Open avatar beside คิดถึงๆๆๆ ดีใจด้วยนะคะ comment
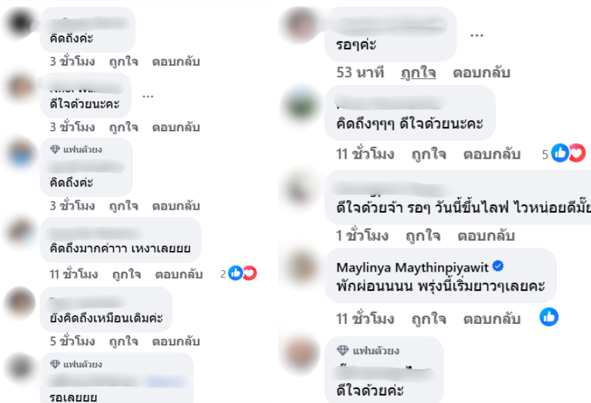 (x=301, y=104)
